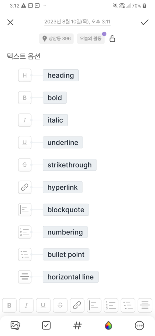Open the color picker droplet icon
This screenshot has height=336, width=155.
coord(108,326)
